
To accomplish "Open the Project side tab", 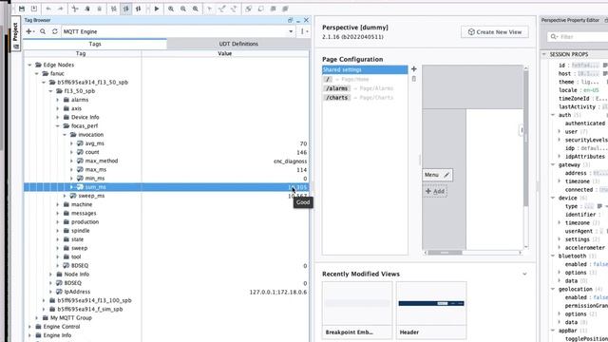I will click(x=15, y=33).
